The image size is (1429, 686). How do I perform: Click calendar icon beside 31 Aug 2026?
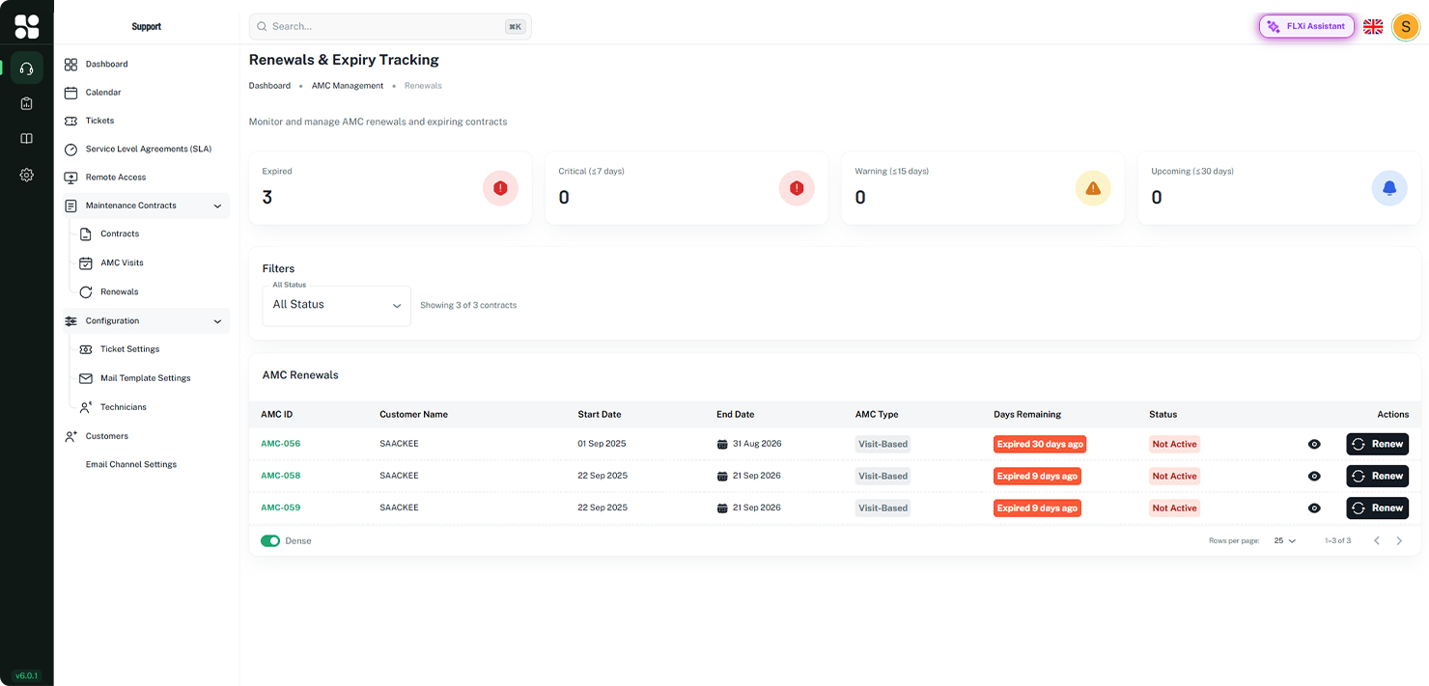722,445
